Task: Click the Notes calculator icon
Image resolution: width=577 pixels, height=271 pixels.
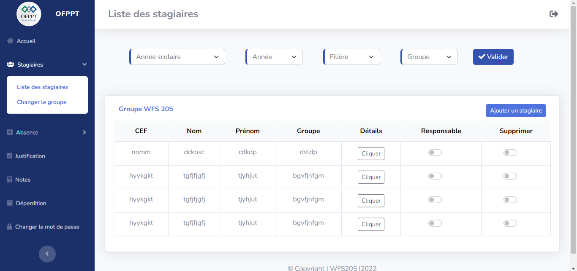Action: coord(9,180)
